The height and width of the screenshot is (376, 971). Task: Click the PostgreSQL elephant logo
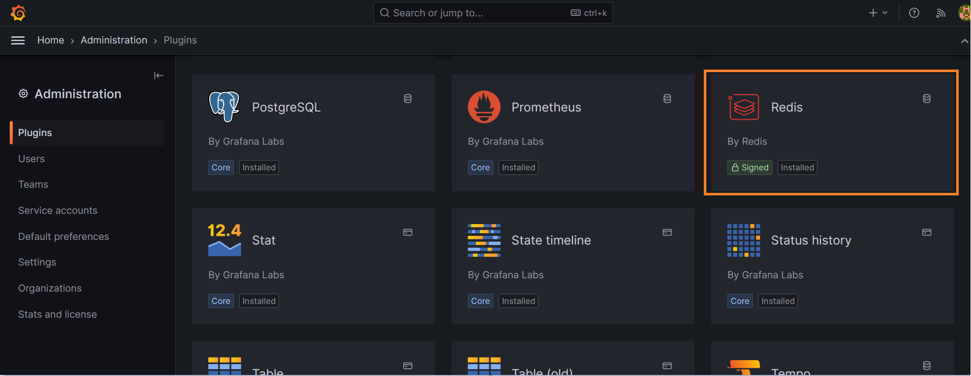click(224, 107)
